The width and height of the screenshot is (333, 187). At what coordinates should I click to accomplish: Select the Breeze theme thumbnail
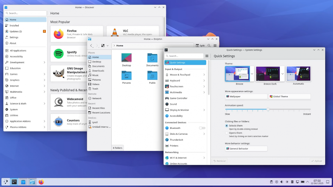click(237, 74)
